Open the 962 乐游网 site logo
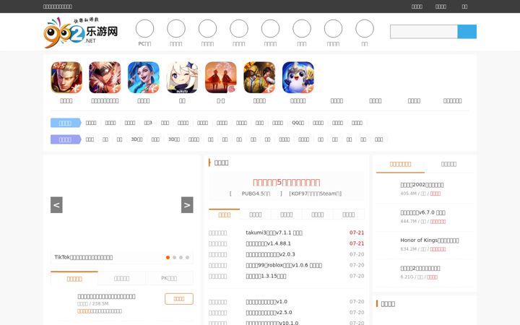Viewport: 520px width, 325px height. 81,32
